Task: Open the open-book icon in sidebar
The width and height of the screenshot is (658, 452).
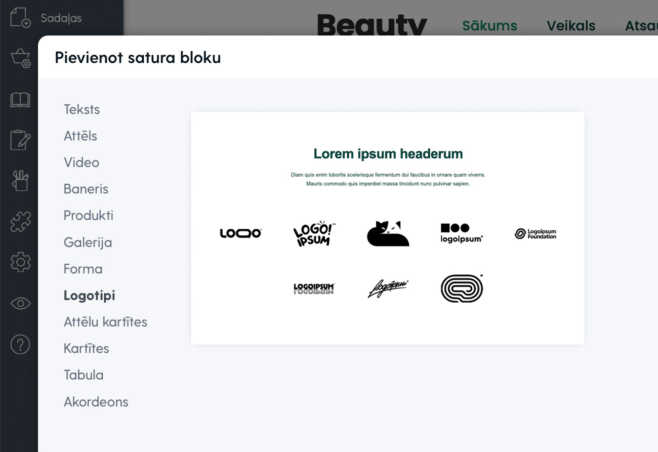Action: point(20,100)
